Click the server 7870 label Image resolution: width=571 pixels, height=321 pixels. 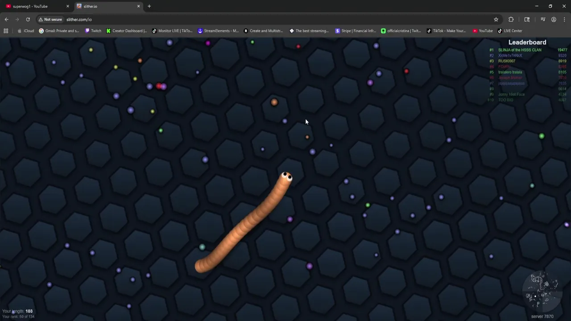[542, 317]
